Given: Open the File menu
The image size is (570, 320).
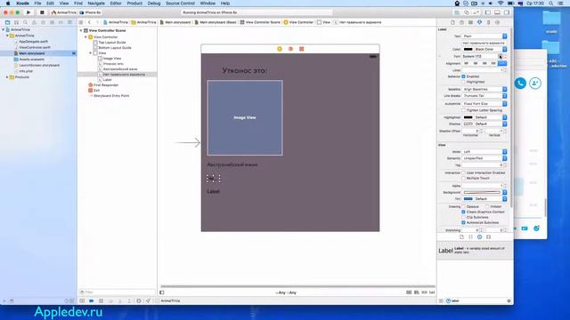Looking at the screenshot, I should tap(37, 4).
